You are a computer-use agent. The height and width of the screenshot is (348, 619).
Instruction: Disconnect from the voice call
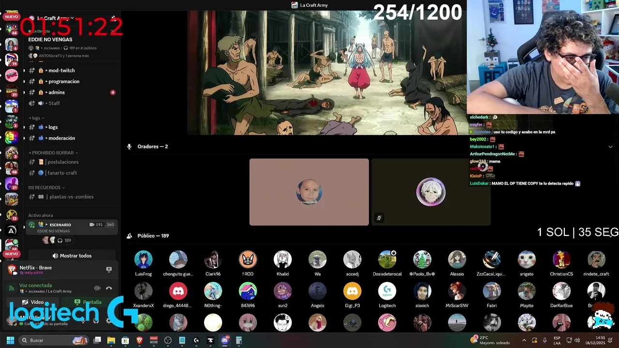(109, 288)
